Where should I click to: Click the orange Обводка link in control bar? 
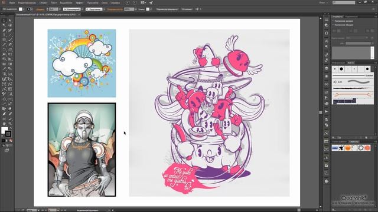tap(40, 9)
